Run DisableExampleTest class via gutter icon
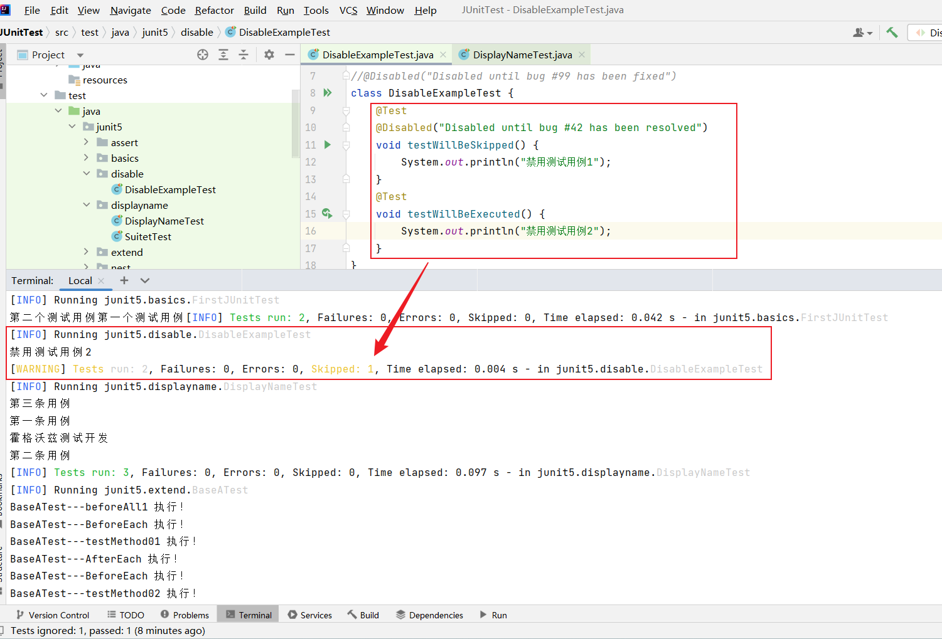Screen dimensions: 942x639 (x=327, y=93)
